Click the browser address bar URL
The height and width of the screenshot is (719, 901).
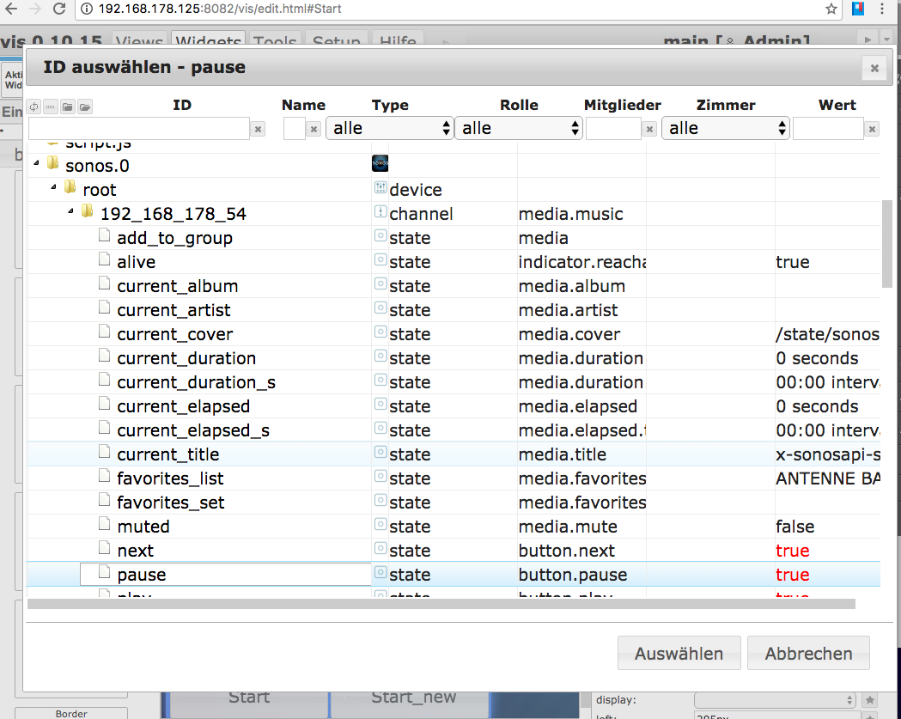click(x=220, y=9)
